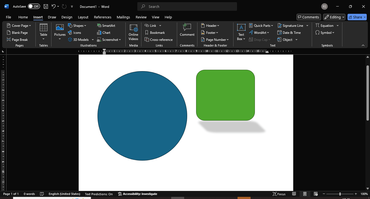Insert a Page Break
Image resolution: width=370 pixels, height=199 pixels.
17,39
